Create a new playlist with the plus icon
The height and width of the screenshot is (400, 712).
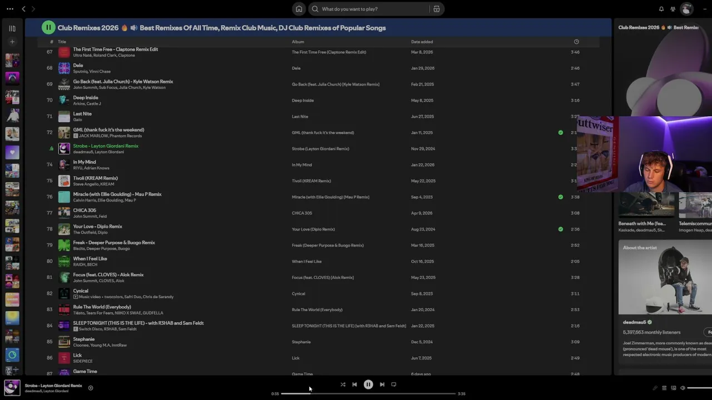click(12, 42)
